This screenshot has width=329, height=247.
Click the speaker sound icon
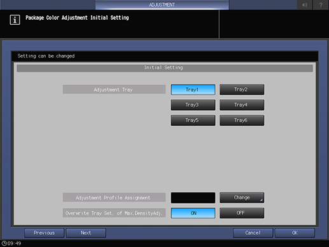click(x=305, y=4)
